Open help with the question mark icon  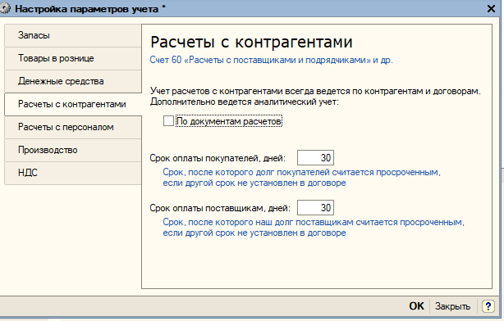tap(488, 306)
